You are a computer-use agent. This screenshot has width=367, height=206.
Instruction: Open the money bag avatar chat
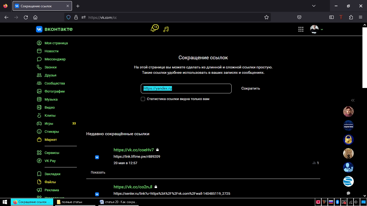click(348, 153)
